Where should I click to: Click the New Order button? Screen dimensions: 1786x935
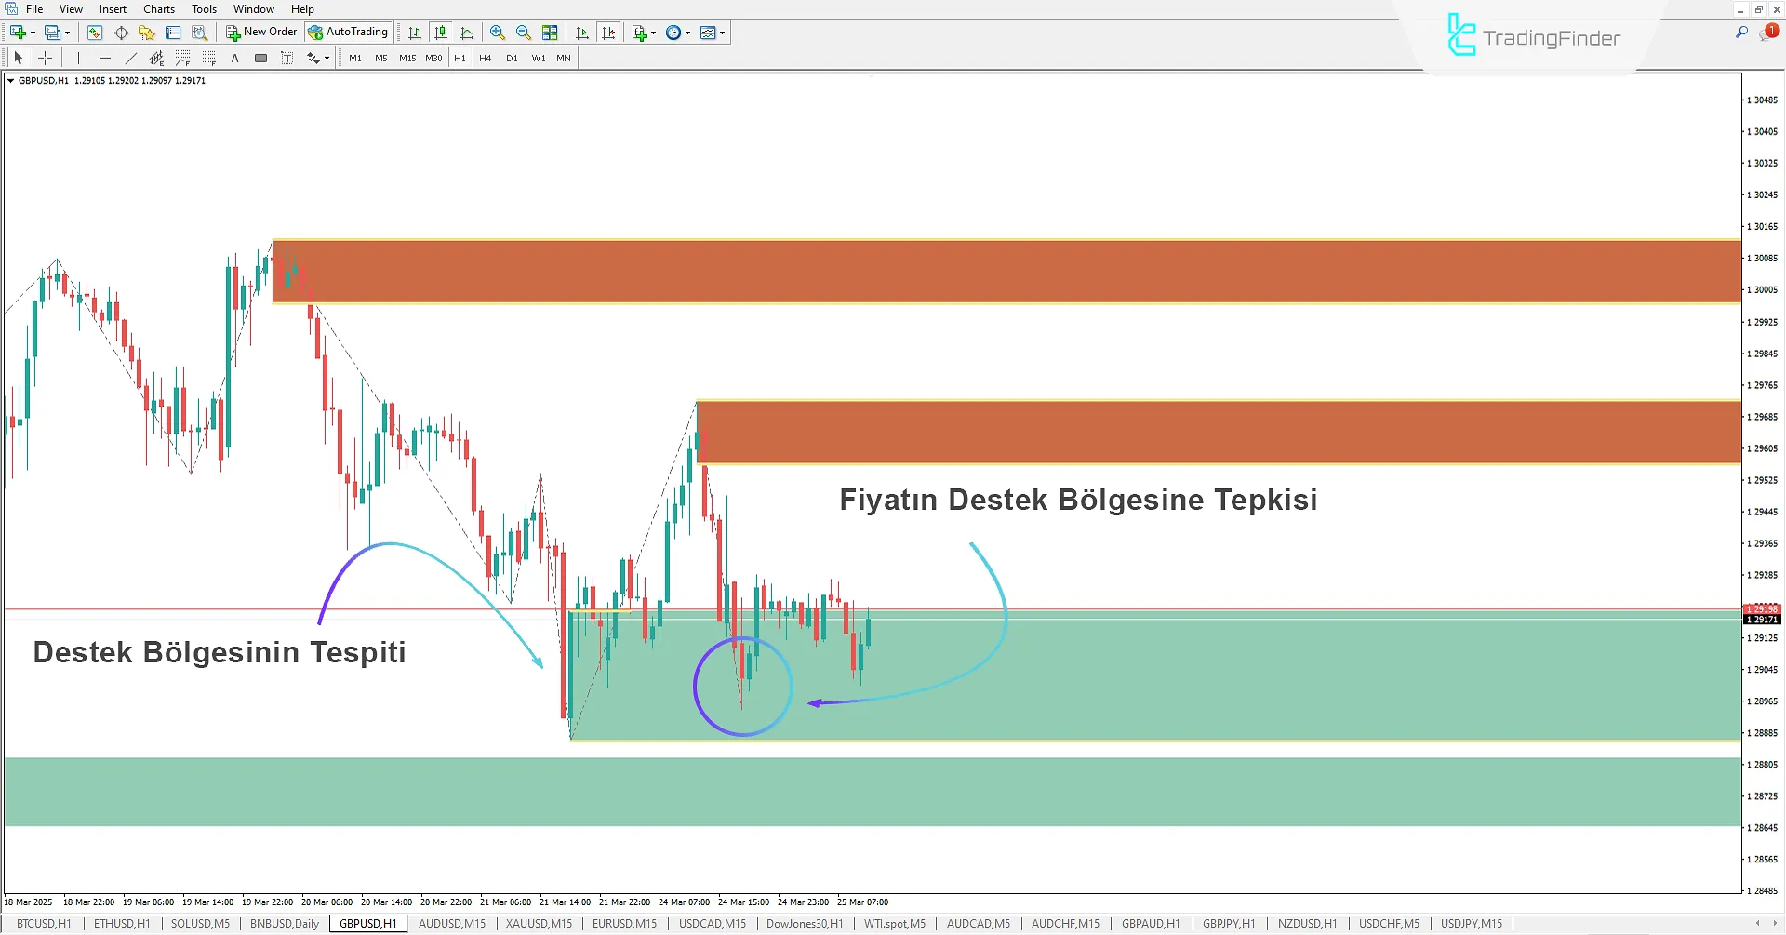(x=261, y=32)
